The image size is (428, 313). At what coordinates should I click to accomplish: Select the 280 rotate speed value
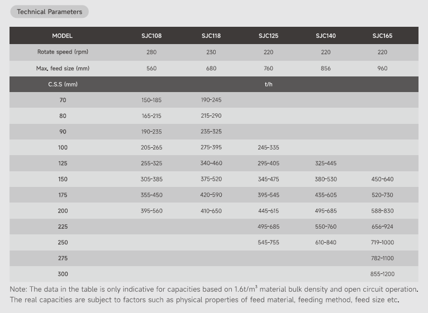point(151,52)
